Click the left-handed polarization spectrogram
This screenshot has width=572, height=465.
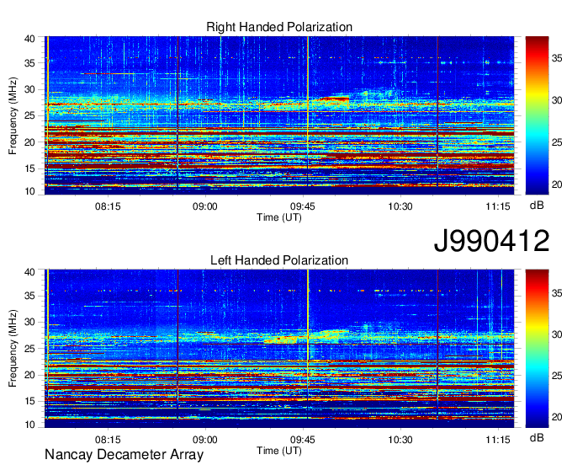tap(279, 349)
